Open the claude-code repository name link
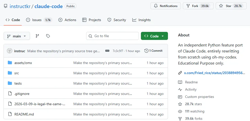Image resolution: width=250 pixels, height=121 pixels. pos(48,6)
